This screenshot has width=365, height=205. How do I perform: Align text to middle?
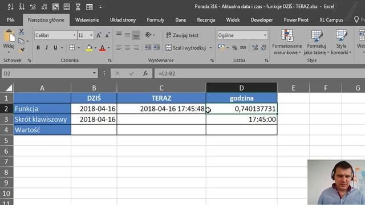(x=128, y=35)
